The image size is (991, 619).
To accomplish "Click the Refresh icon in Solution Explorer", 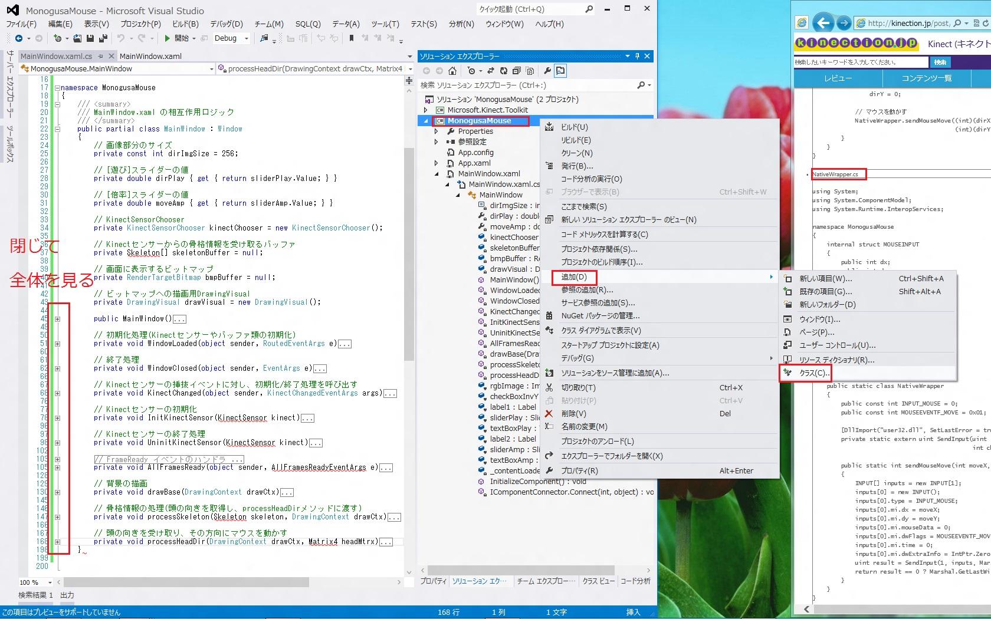I will 503,71.
